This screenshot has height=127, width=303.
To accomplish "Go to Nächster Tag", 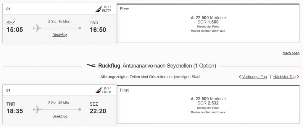I will [284, 77].
